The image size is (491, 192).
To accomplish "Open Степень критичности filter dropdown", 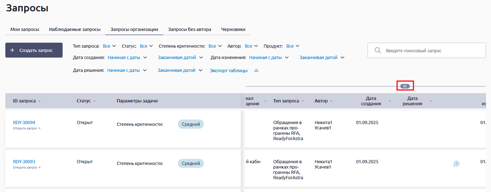I will [215, 46].
